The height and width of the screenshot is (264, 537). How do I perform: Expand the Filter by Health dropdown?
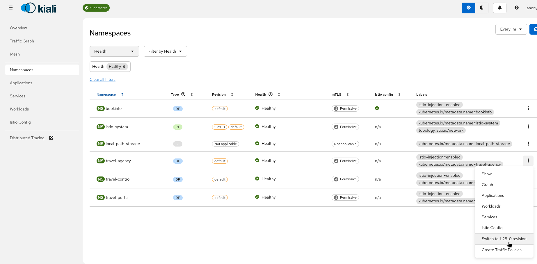tap(165, 51)
